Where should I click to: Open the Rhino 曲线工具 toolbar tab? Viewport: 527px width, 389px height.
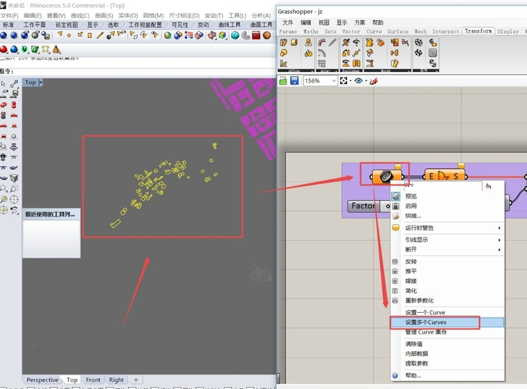pyautogui.click(x=229, y=25)
